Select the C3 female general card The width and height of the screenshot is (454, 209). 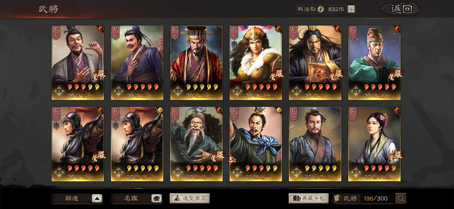pyautogui.click(x=374, y=144)
